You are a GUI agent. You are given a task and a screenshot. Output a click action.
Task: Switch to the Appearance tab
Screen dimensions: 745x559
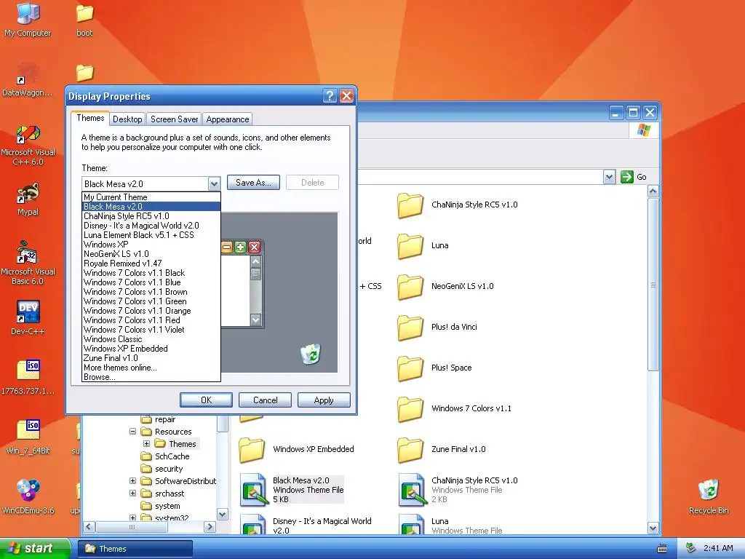point(228,119)
